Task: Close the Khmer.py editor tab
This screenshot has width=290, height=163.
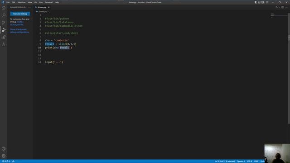Action: 49,7
